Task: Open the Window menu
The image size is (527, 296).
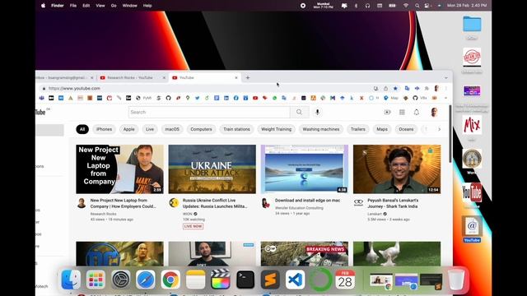Action: tap(130, 6)
